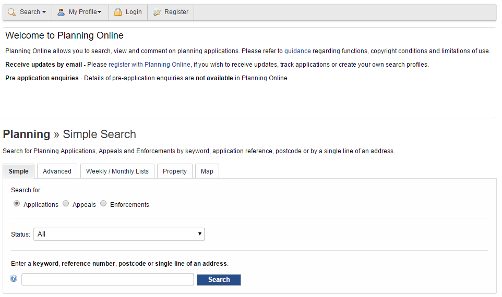Switch to the Simple tab
The image size is (502, 297).
tap(19, 171)
